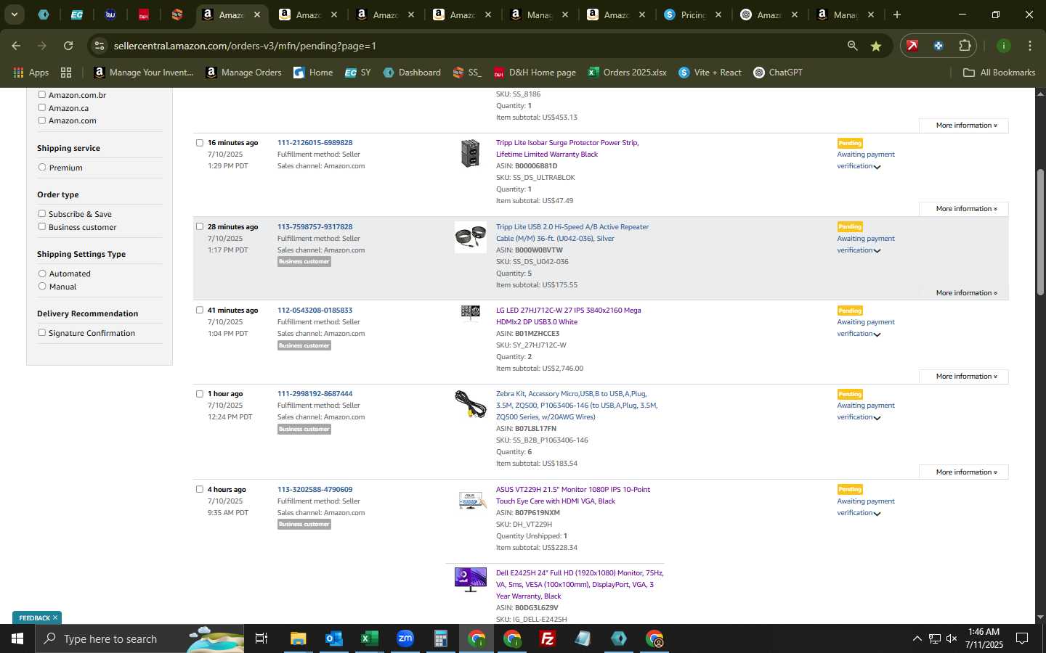Image resolution: width=1046 pixels, height=653 pixels.
Task: Open order 111-2998192-8687444
Action: click(315, 394)
